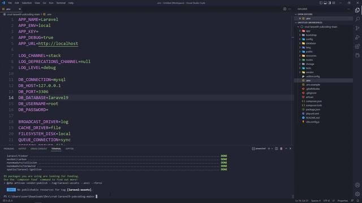Launch a new terminal with the plus icon
The image size is (362, 203).
(269, 149)
